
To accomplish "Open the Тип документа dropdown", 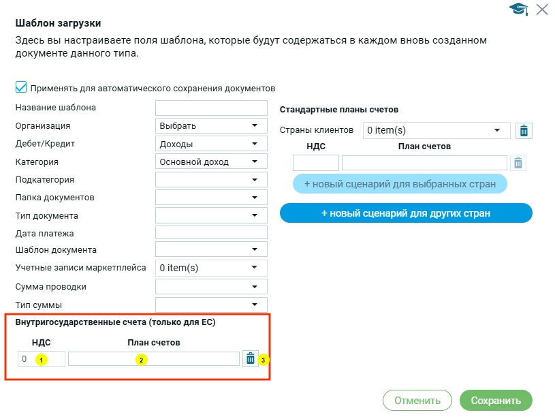I will (x=211, y=215).
